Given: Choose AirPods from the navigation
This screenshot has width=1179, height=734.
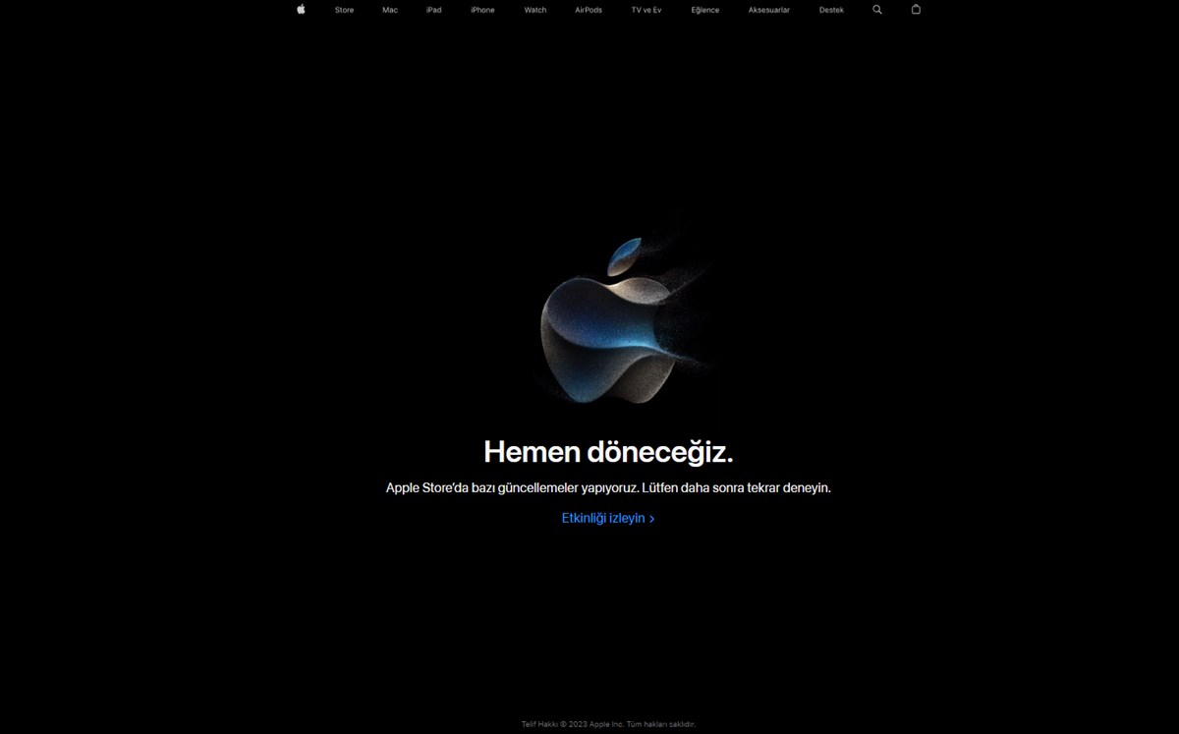Looking at the screenshot, I should tap(589, 10).
